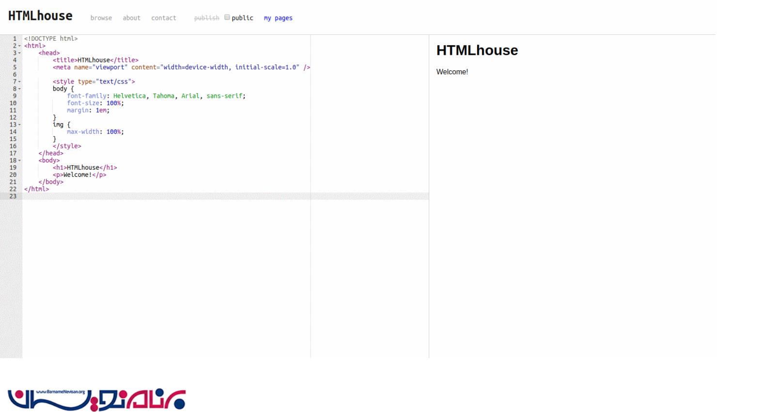
Task: Click the font-family CSS declaration line
Action: tap(156, 96)
